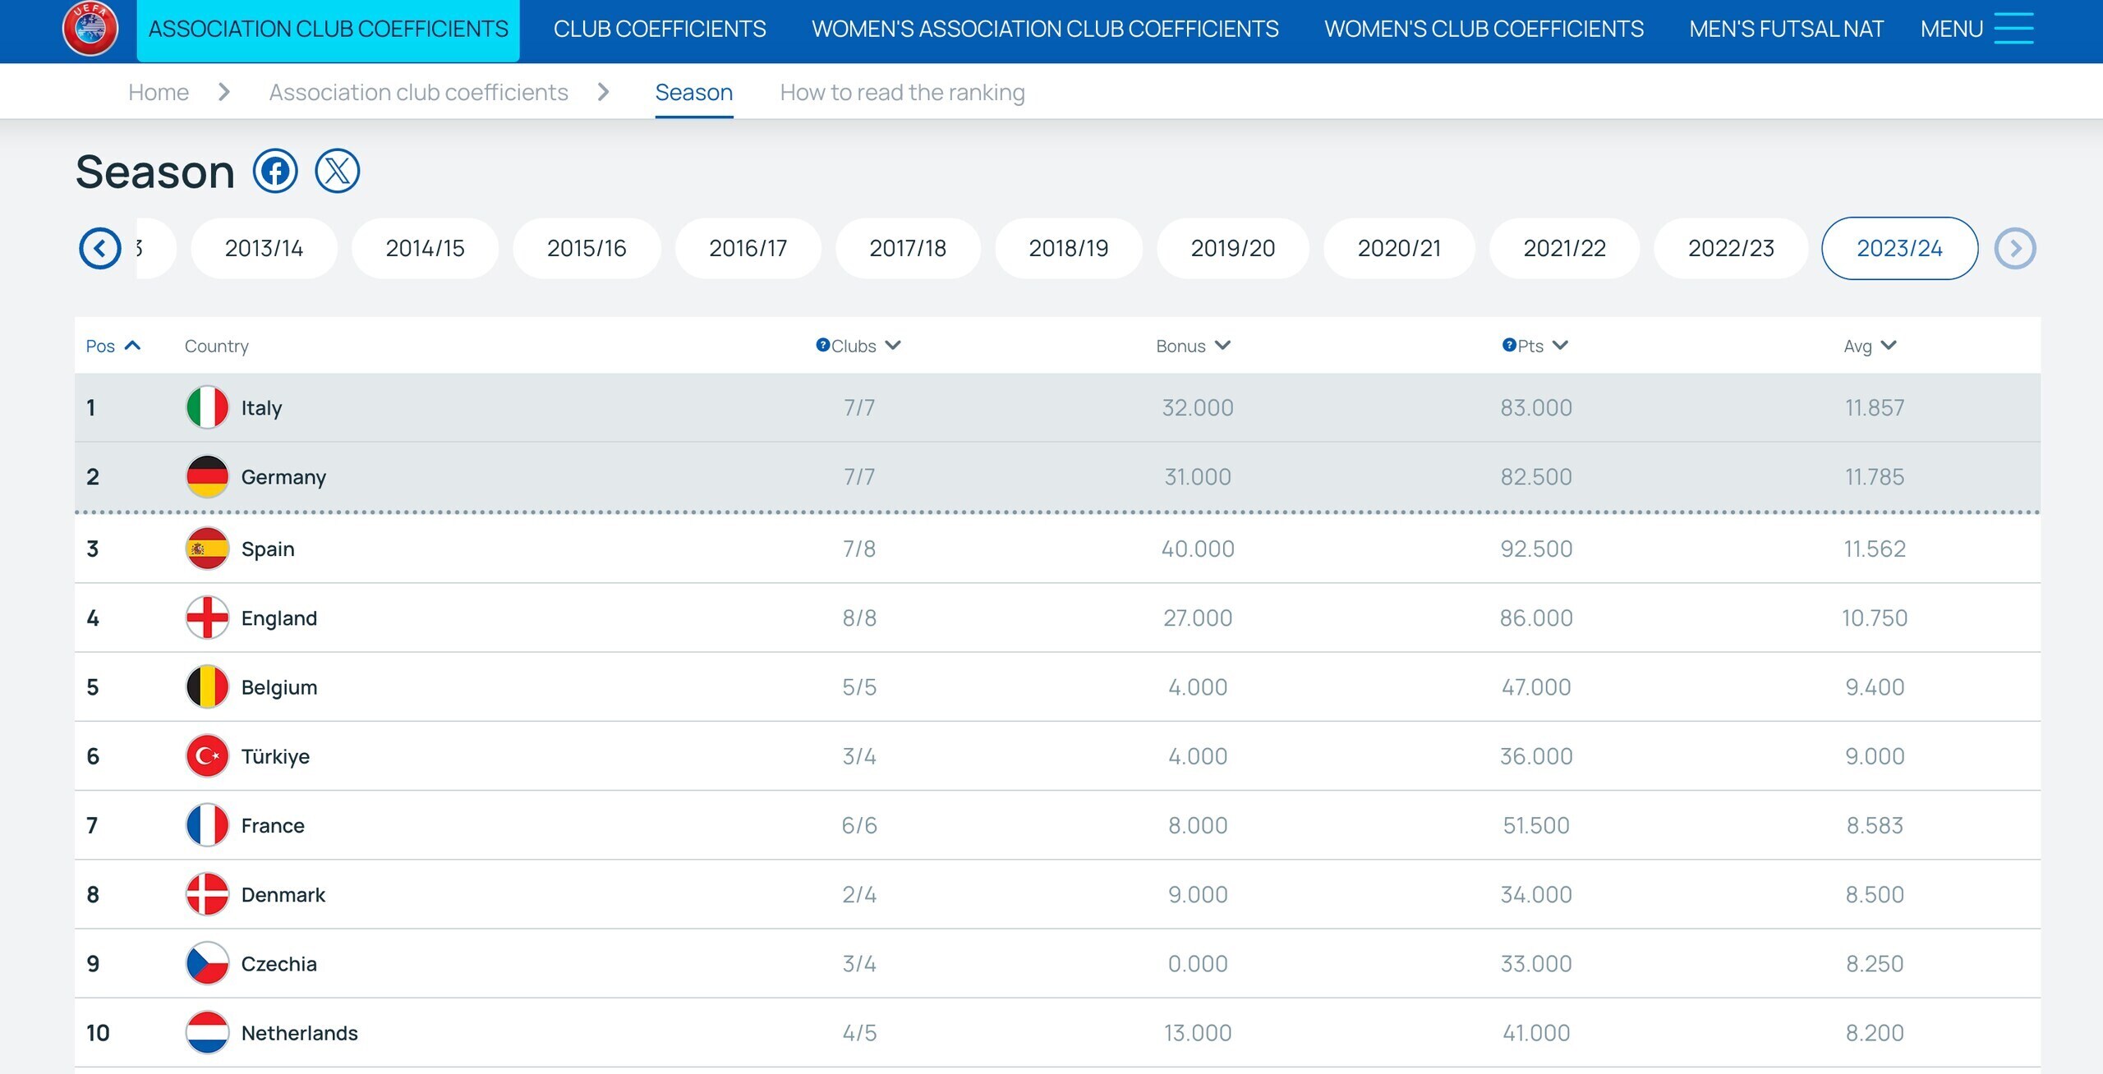Sort by Pts column chevron
Image resolution: width=2103 pixels, height=1074 pixels.
tap(1560, 345)
